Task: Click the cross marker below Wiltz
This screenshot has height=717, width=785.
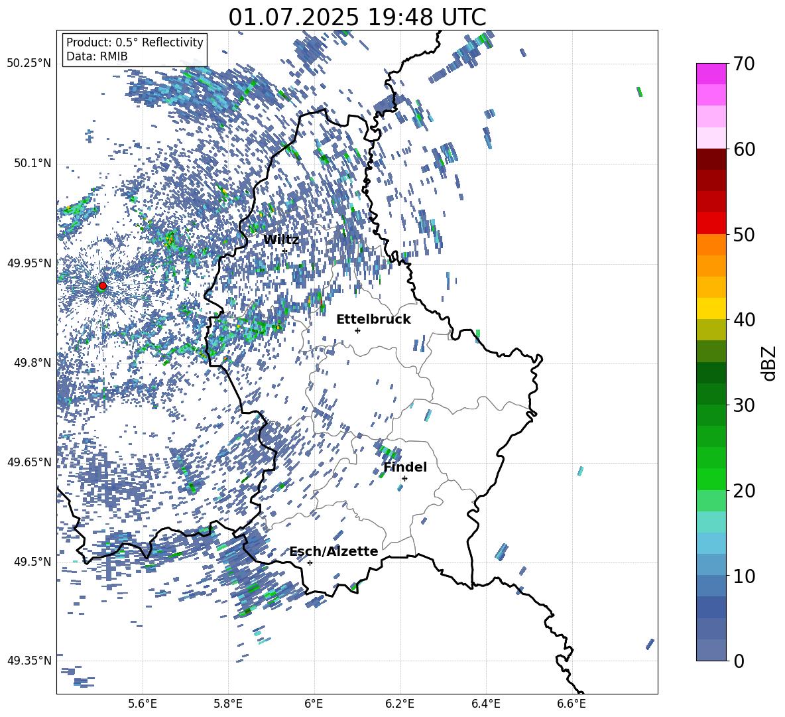Action: (285, 251)
